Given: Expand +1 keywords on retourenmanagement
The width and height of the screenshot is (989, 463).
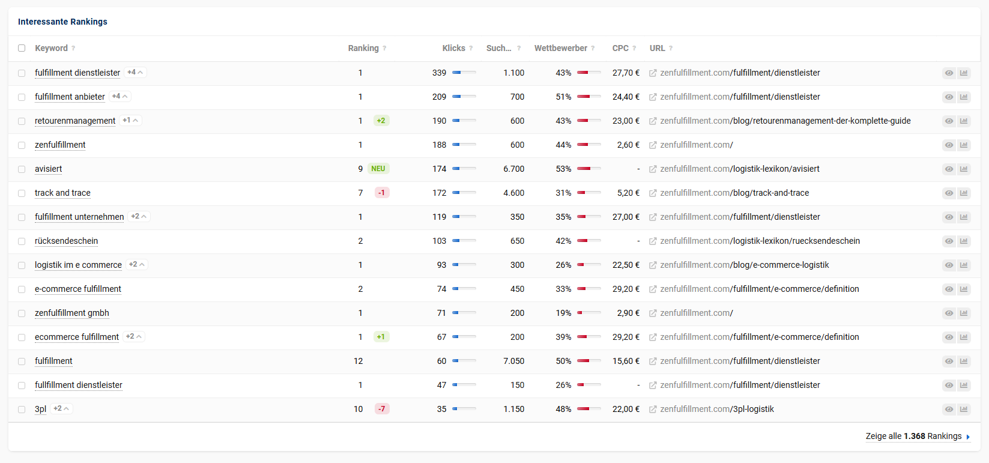Looking at the screenshot, I should (x=130, y=120).
